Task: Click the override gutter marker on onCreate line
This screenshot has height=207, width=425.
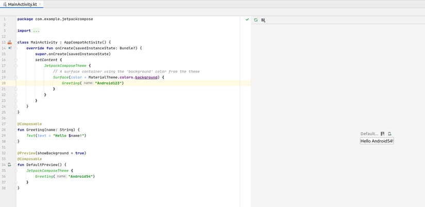Action: (10, 48)
